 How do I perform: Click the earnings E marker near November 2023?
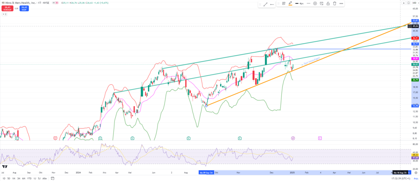(x=55, y=138)
